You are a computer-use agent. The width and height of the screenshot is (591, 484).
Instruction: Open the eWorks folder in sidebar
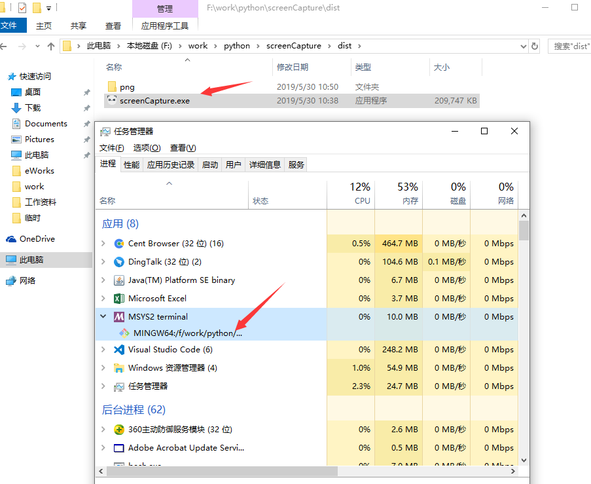(39, 171)
